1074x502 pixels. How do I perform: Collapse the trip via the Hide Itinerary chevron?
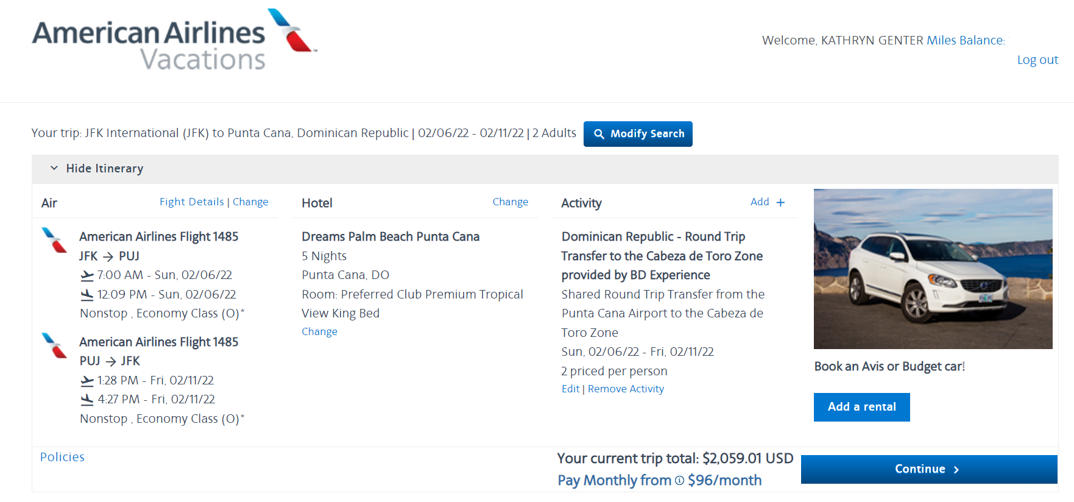click(54, 169)
